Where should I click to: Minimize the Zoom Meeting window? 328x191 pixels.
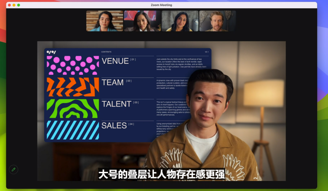[x=14, y=5]
